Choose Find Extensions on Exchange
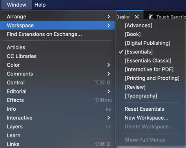 click(x=57, y=34)
